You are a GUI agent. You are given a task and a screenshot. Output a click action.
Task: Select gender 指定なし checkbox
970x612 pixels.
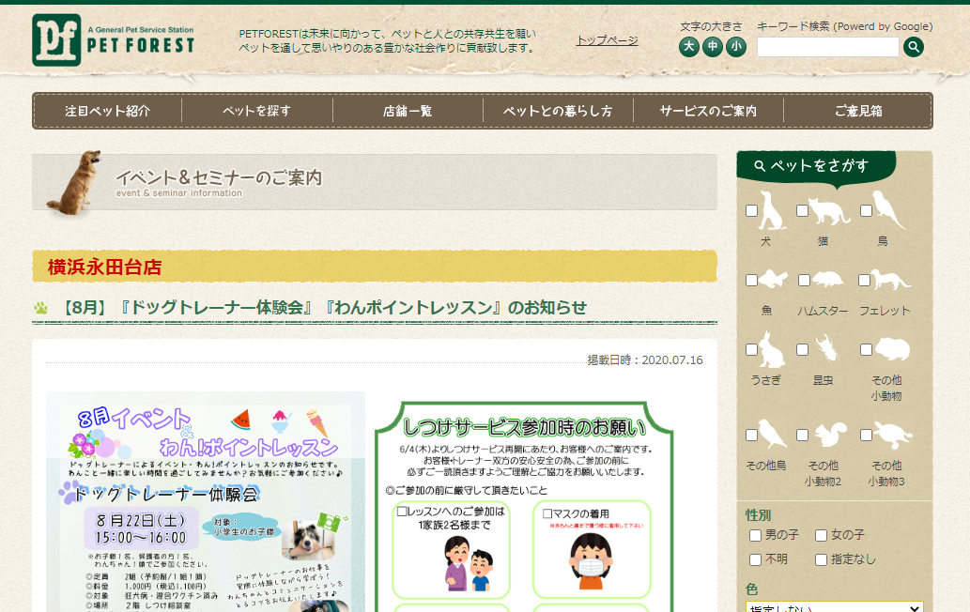click(x=821, y=560)
